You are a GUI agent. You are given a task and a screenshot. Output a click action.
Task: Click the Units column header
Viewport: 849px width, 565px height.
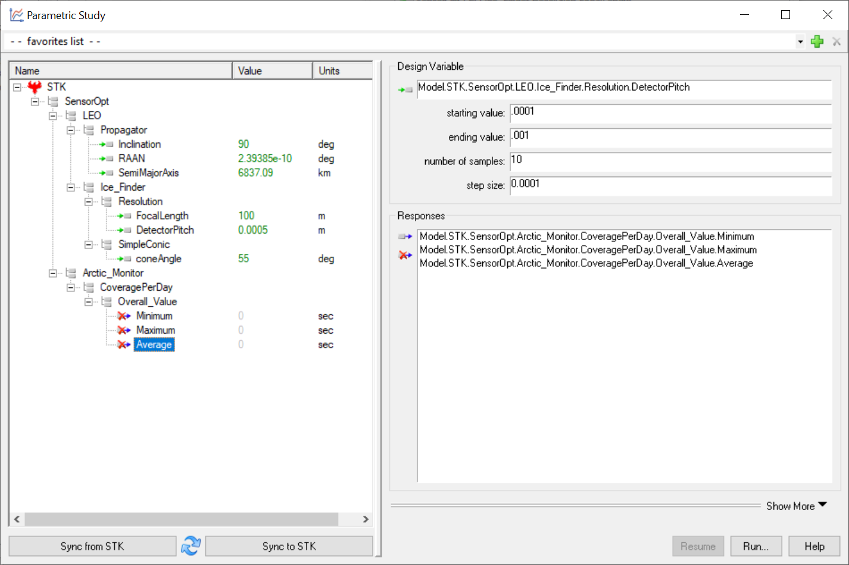coord(343,70)
